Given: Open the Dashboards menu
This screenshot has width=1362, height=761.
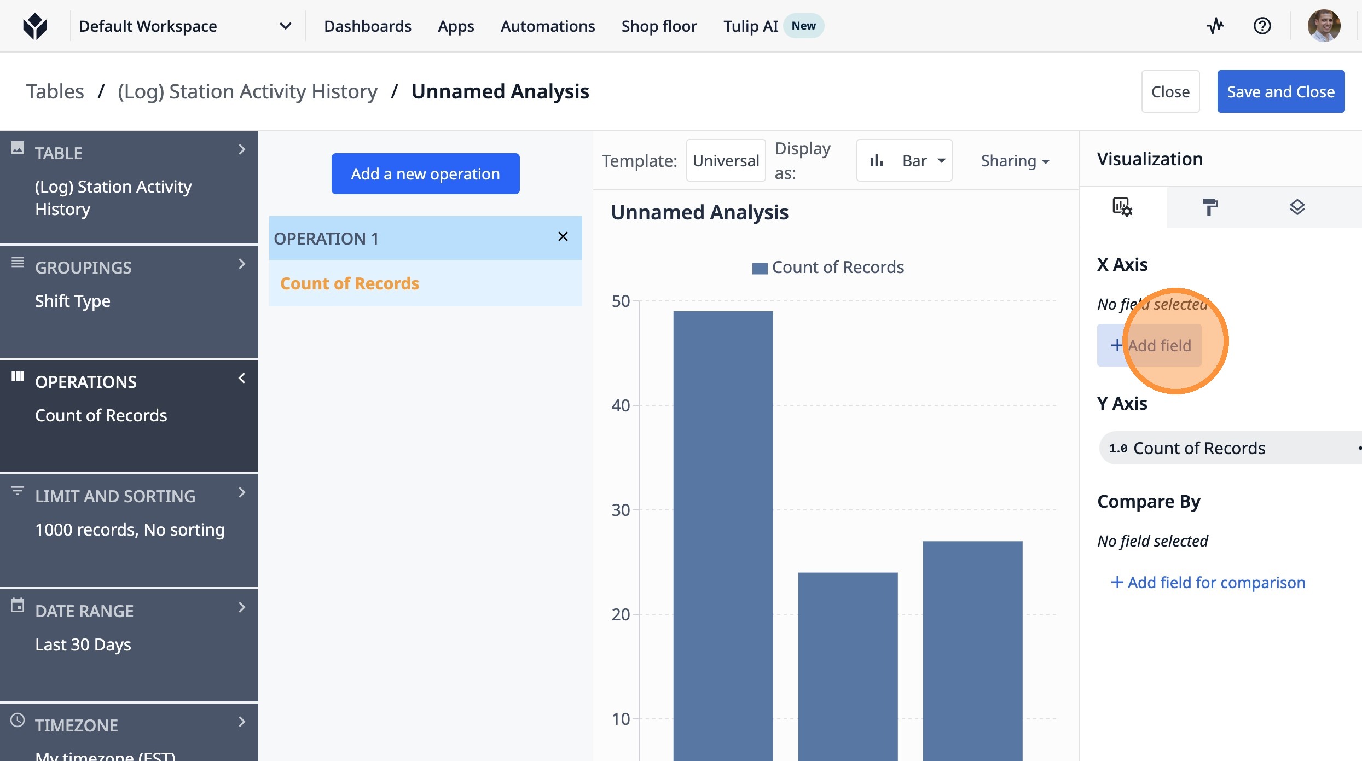Looking at the screenshot, I should click(367, 26).
